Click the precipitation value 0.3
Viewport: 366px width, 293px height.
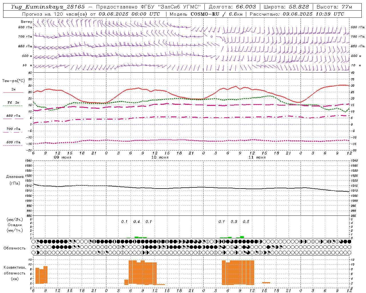pos(234,222)
